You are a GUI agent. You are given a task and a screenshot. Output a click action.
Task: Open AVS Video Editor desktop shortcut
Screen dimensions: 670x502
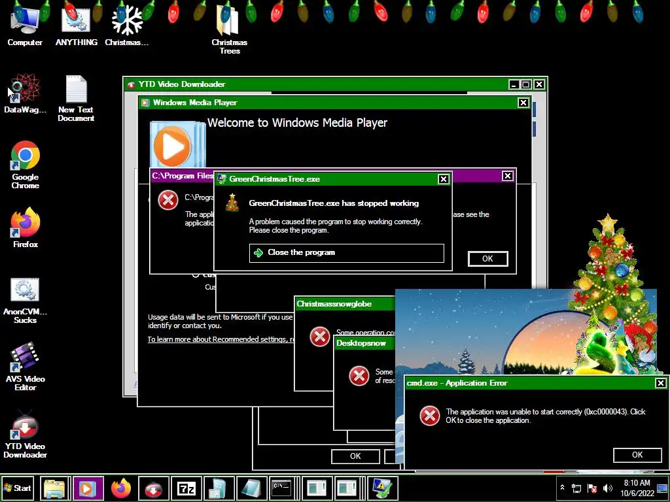click(26, 366)
